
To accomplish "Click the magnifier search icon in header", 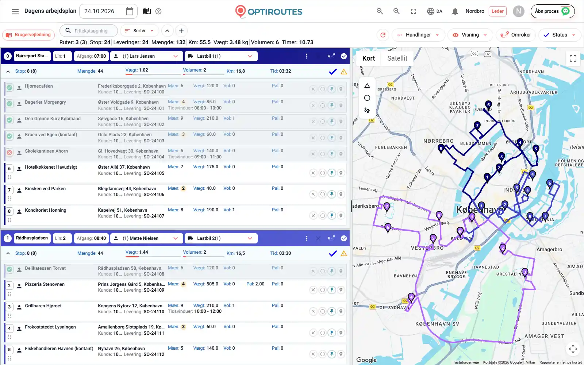I will click(x=380, y=11).
